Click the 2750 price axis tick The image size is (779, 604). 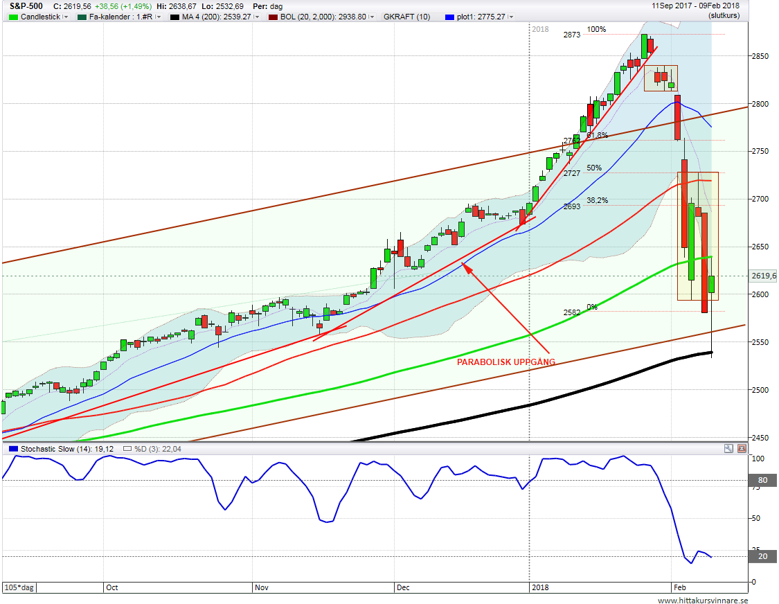pos(760,151)
